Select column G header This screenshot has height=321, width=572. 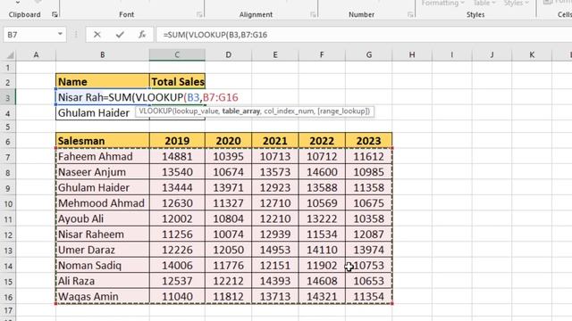point(369,55)
